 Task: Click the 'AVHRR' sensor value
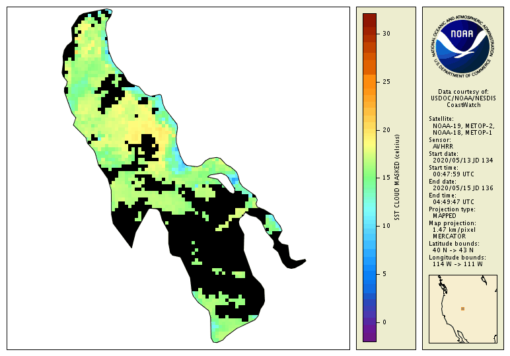coord(443,147)
